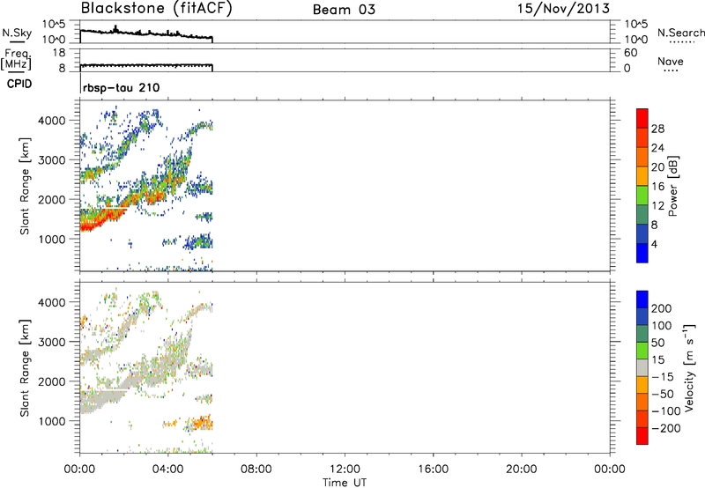Click the "Power [dB]" colorbar title
This screenshot has height=488, width=705.
click(673, 186)
